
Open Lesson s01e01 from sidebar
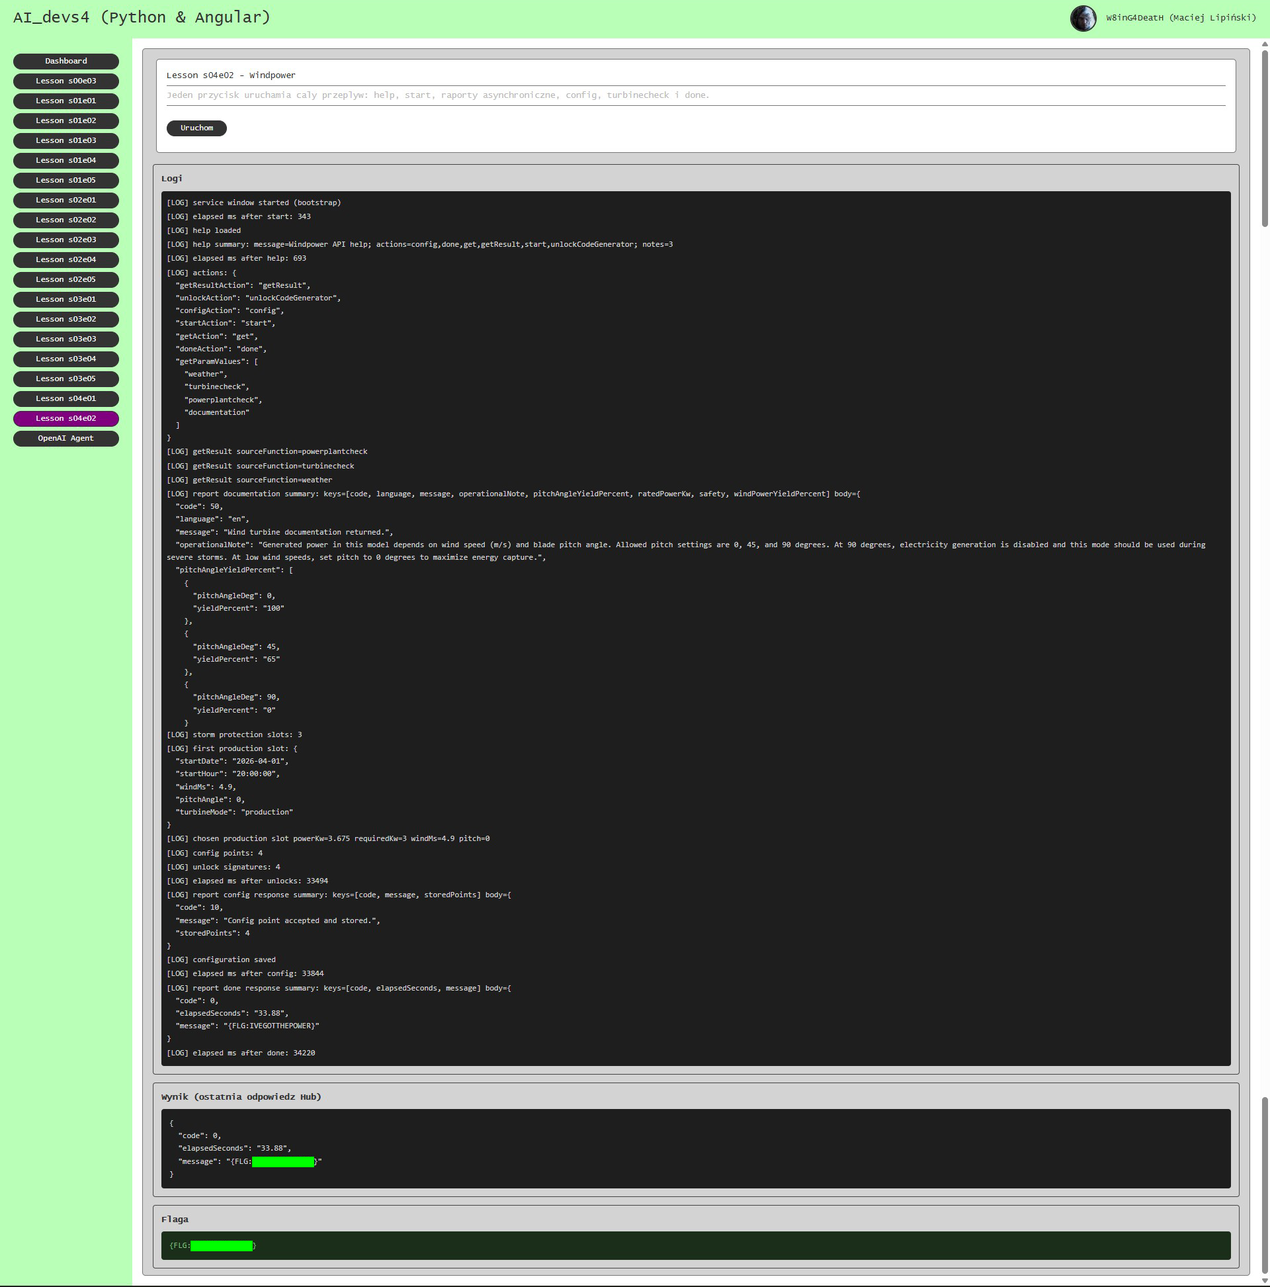66,101
